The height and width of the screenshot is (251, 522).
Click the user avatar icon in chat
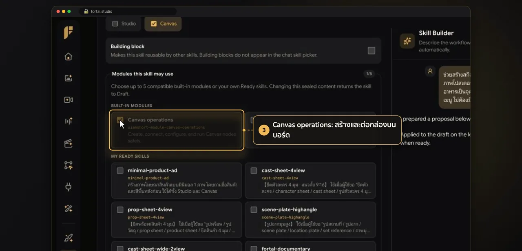pos(430,71)
